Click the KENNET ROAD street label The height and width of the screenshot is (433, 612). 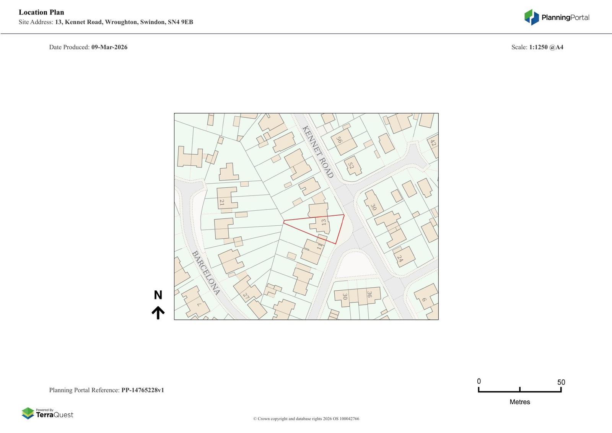click(317, 151)
